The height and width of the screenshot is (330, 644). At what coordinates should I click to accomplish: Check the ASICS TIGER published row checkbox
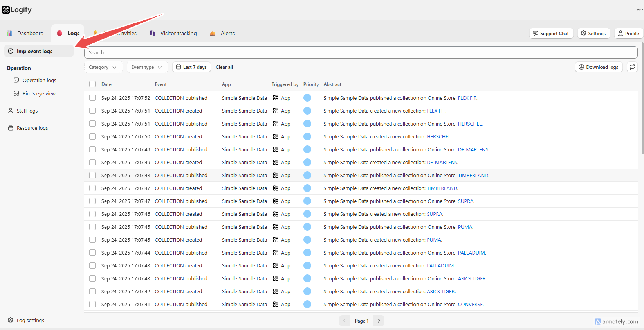click(92, 278)
